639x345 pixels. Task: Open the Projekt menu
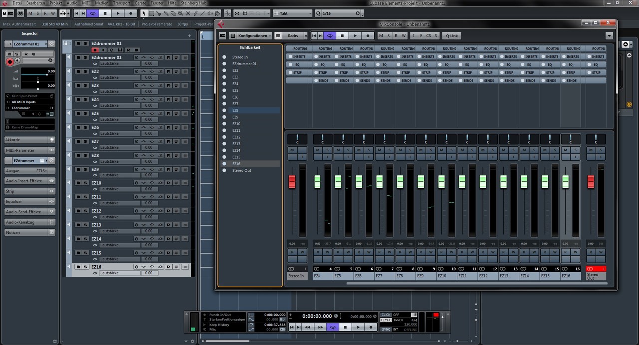(x=56, y=3)
